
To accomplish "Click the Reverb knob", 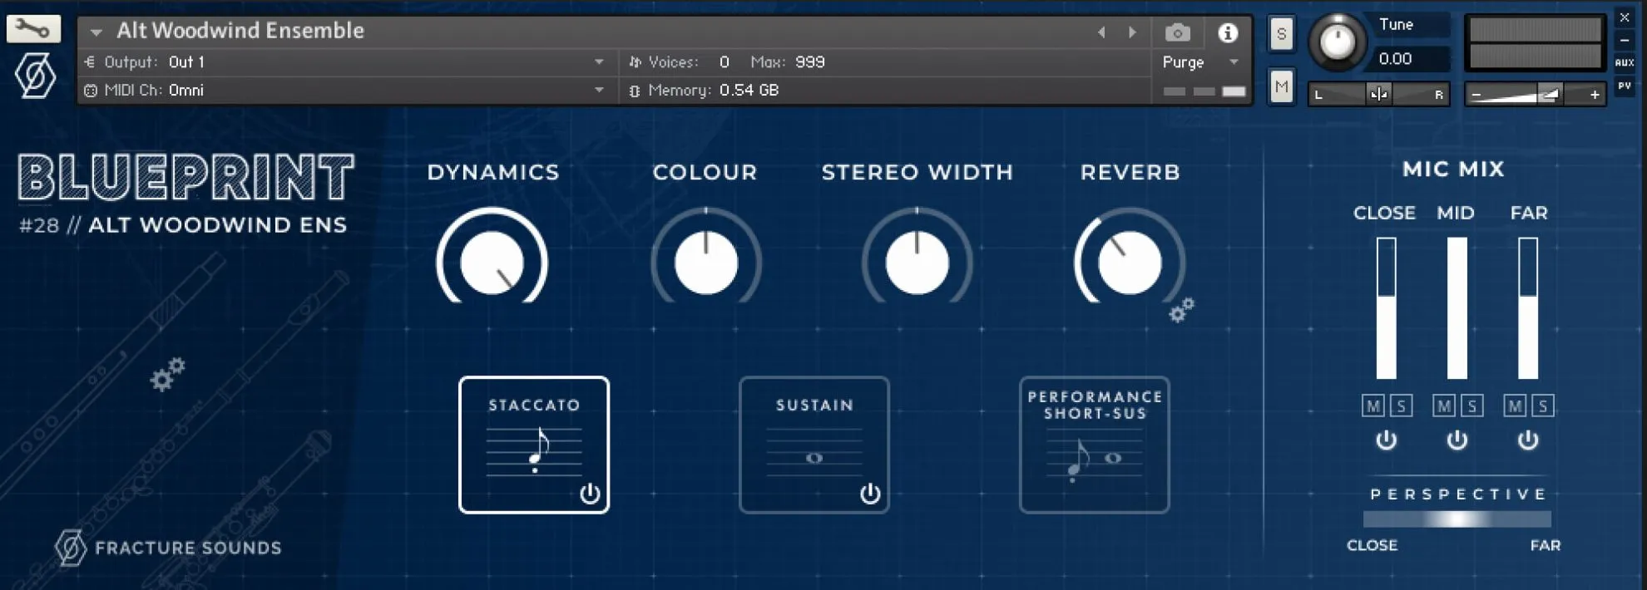I will click(1130, 262).
